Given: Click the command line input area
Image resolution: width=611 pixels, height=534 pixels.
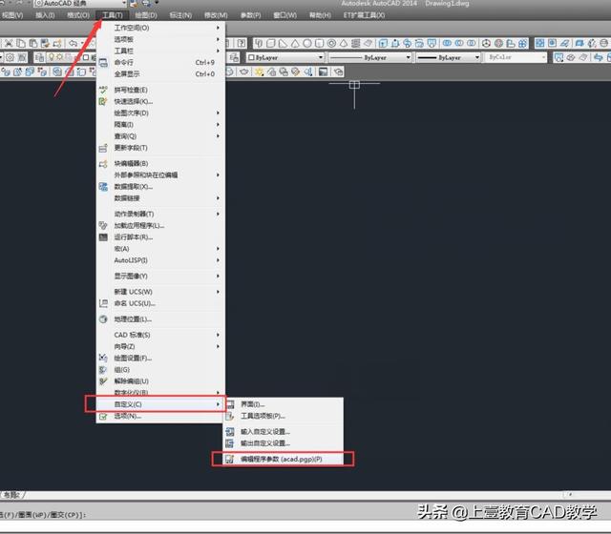Looking at the screenshot, I should coord(305,526).
